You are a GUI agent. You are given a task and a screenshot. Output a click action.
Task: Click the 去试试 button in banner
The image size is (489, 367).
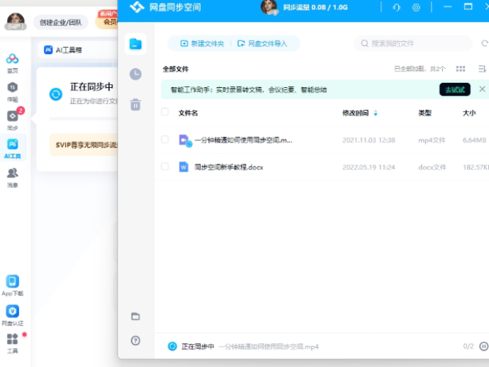(x=455, y=90)
